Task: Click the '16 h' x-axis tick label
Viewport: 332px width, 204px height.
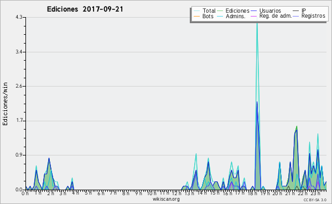Action: pos(227,193)
